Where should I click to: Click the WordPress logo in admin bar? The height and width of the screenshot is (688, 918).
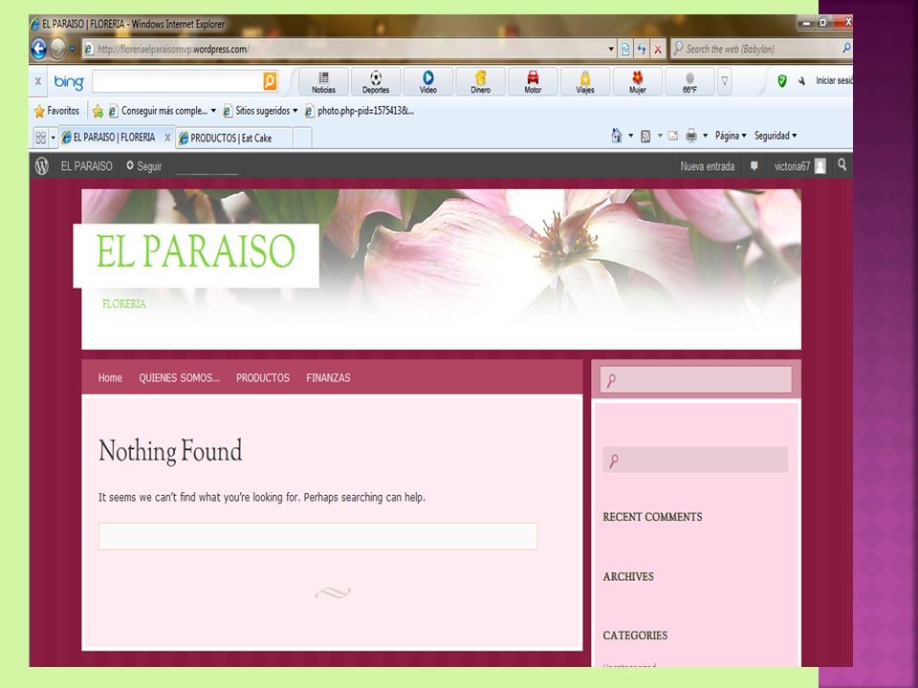[41, 166]
